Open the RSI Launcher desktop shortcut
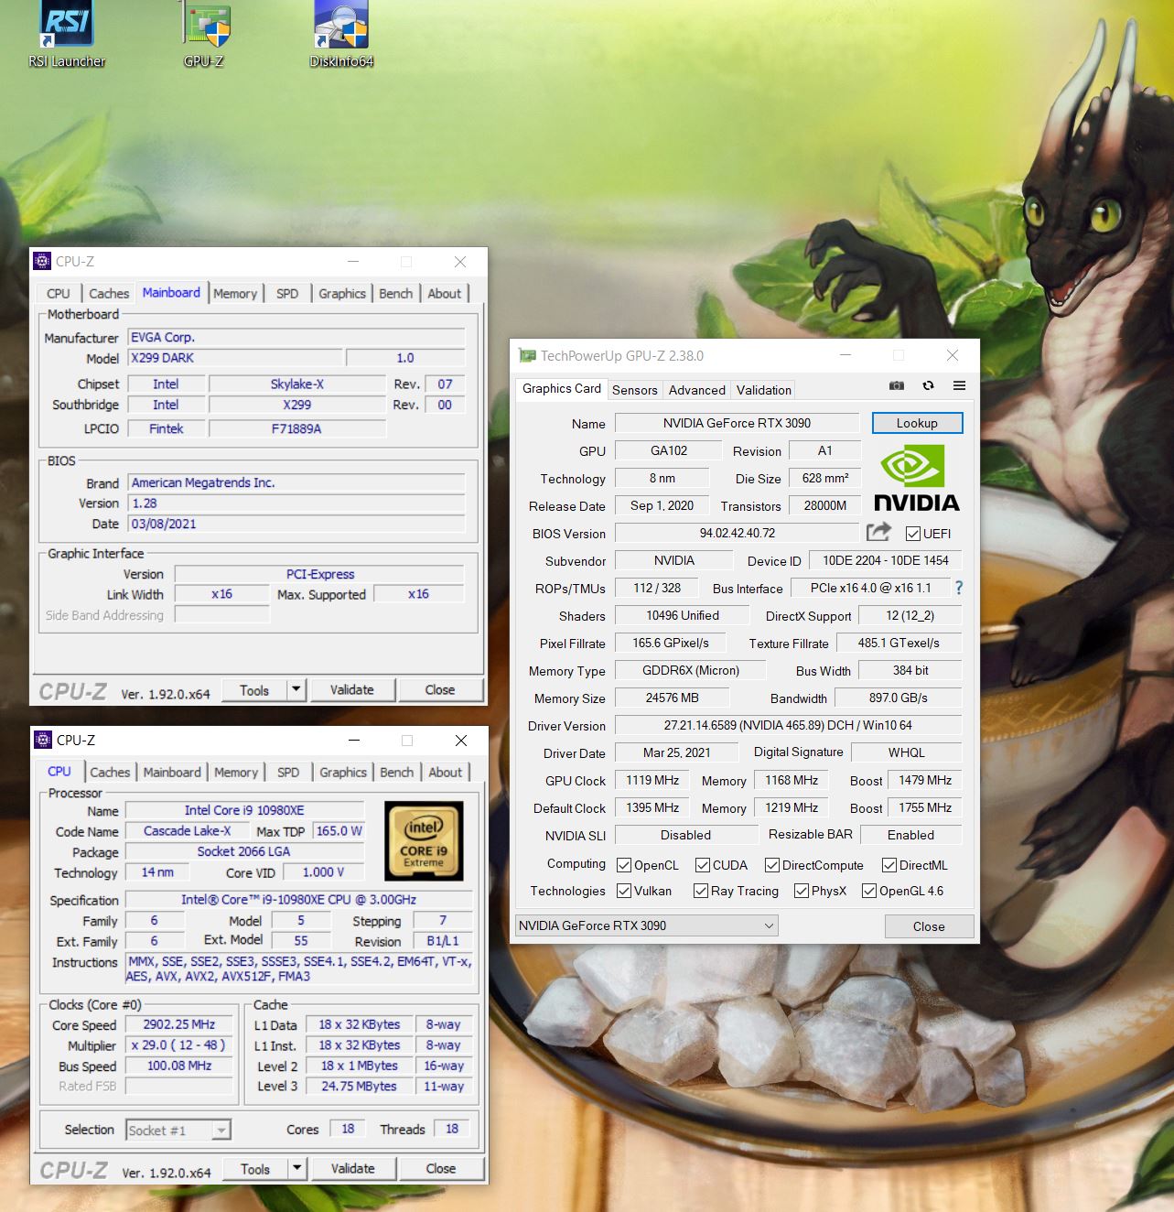This screenshot has width=1174, height=1212. coord(67,35)
